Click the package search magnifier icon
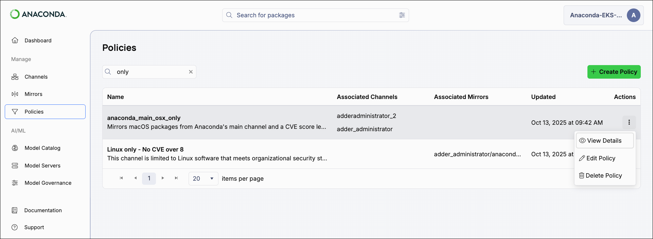The height and width of the screenshot is (239, 653). coord(229,15)
